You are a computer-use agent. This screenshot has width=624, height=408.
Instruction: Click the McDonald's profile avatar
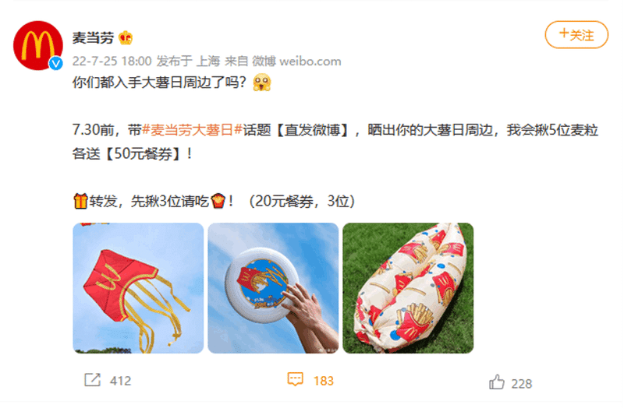(x=37, y=45)
